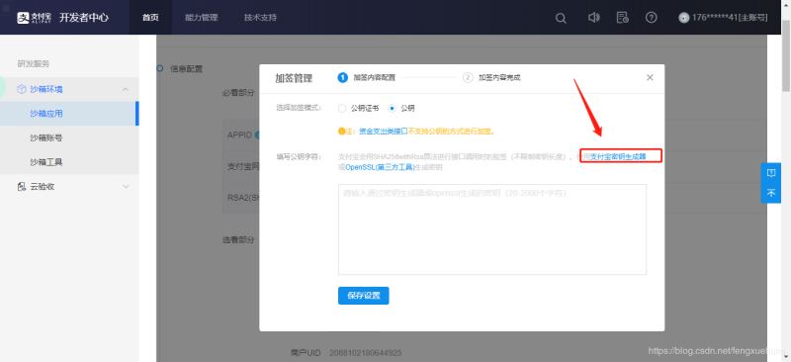791x362 pixels.
Task: Select 沙箱工具 in the sidebar
Action: pyautogui.click(x=68, y=162)
